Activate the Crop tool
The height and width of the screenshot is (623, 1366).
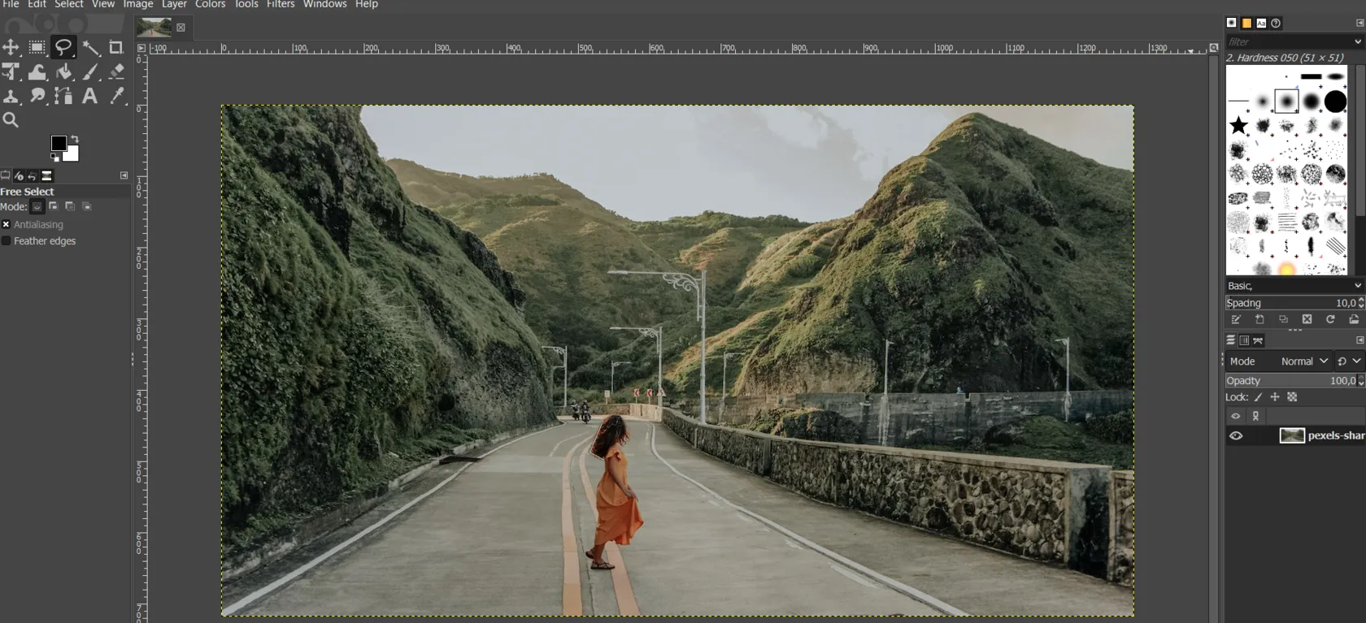[116, 48]
